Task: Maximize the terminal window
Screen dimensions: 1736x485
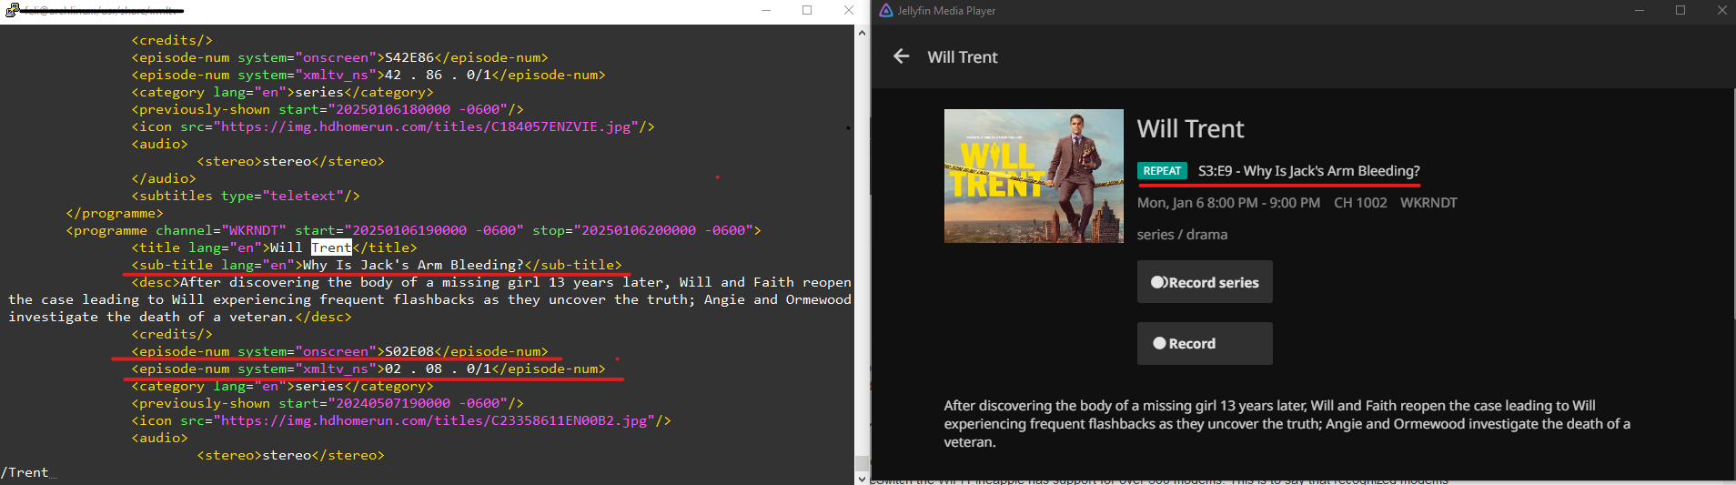Action: 807,11
